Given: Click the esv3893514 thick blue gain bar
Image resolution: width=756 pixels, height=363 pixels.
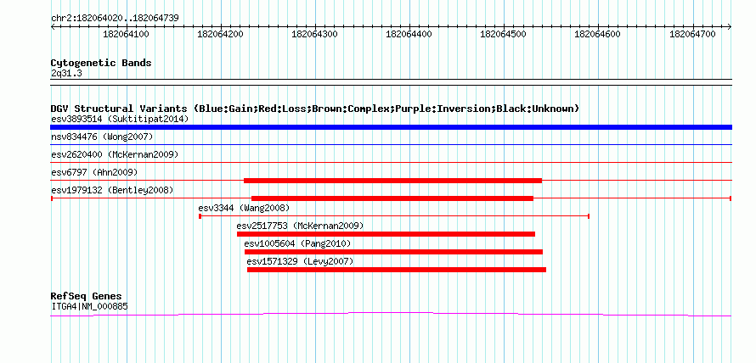Looking at the screenshot, I should click(x=391, y=127).
